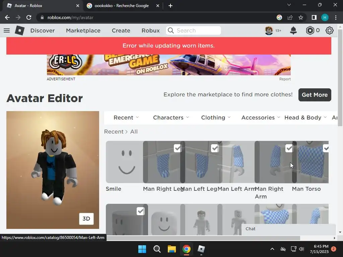Click the avatar profile picture in header
Screen dimensions: 343x257
tap(269, 30)
